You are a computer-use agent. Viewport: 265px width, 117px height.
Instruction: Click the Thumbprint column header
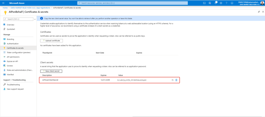click(x=47, y=53)
